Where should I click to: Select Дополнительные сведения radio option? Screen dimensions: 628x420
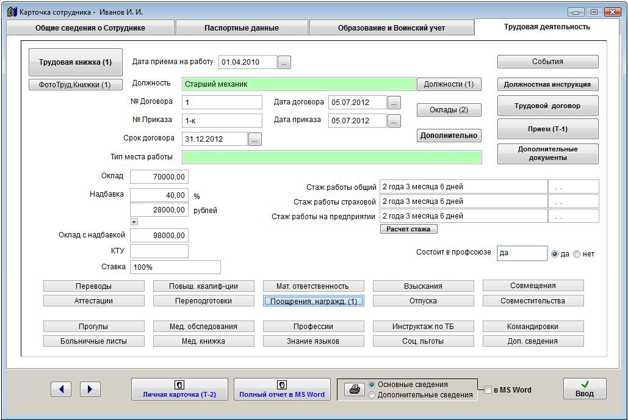(x=372, y=395)
